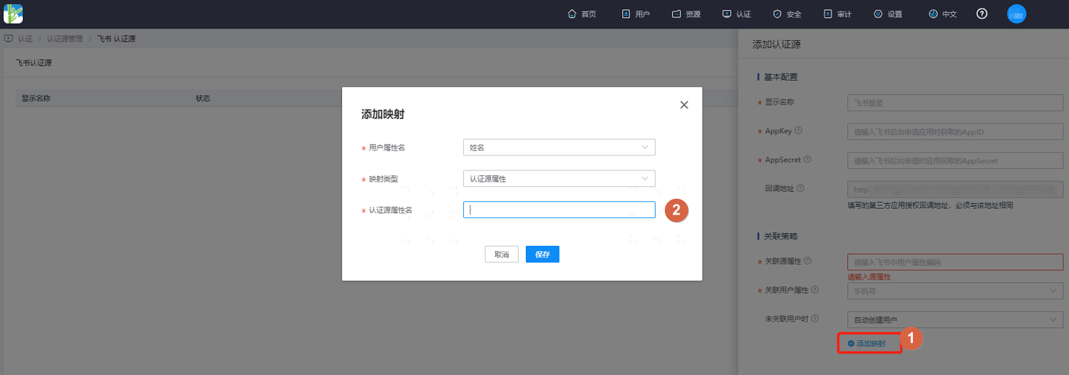This screenshot has width=1069, height=375.
Task: Switch language via 中文 selector
Action: pyautogui.click(x=943, y=14)
